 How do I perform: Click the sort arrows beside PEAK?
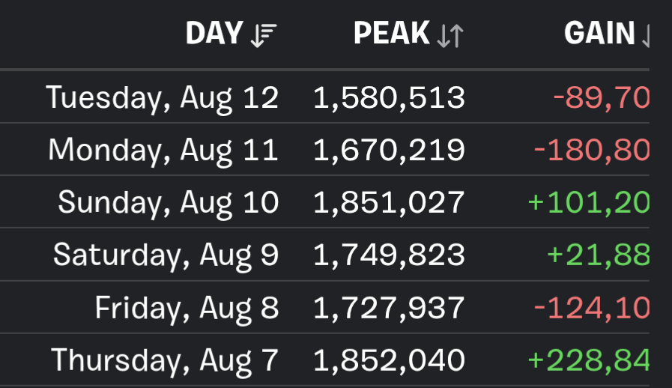click(449, 35)
